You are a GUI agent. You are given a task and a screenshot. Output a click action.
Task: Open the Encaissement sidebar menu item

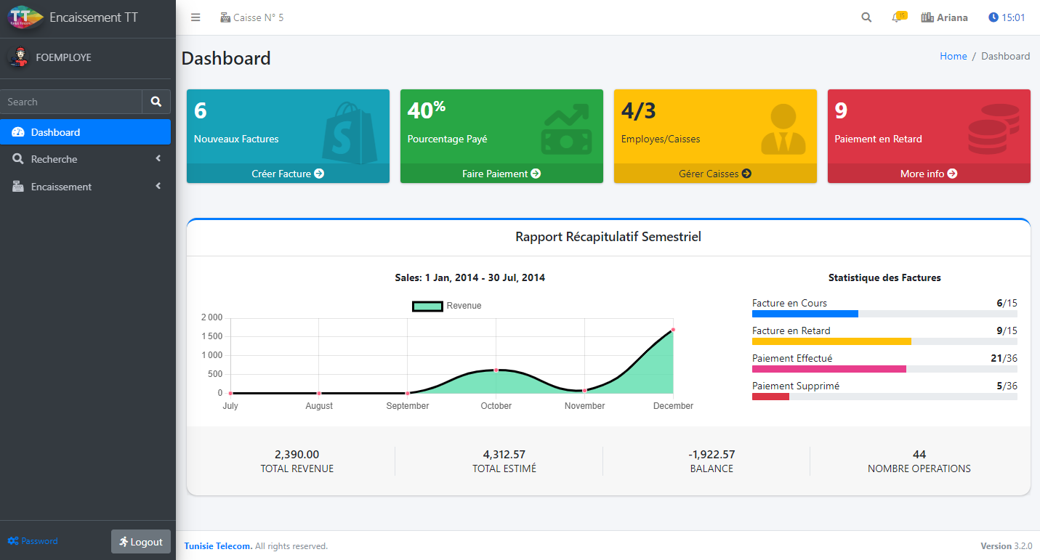pyautogui.click(x=86, y=187)
